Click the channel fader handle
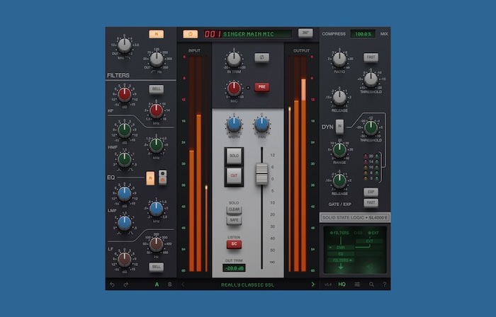Image resolution: width=496 pixels, height=317 pixels. pyautogui.click(x=262, y=174)
